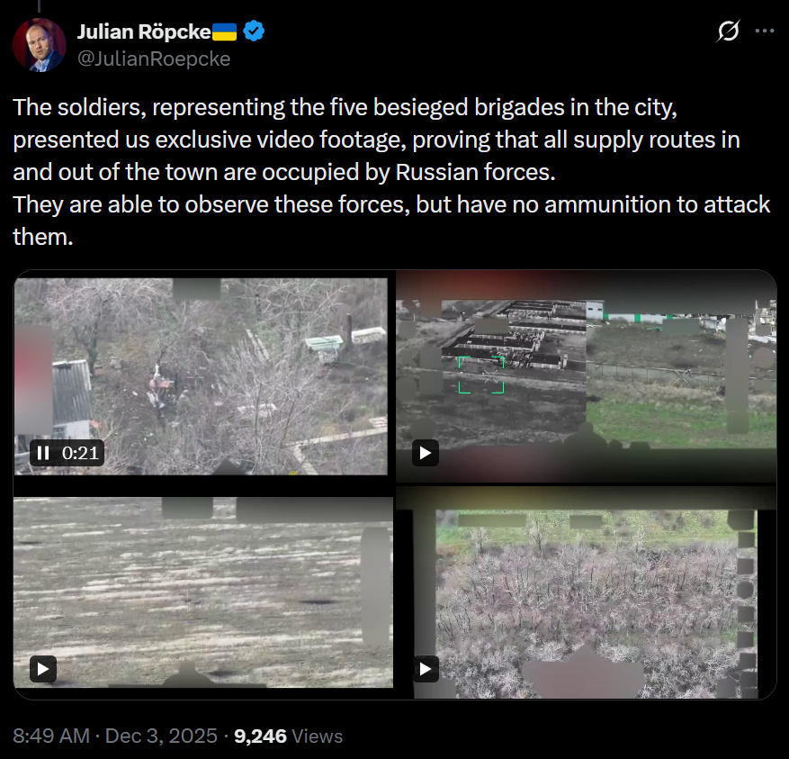
Task: Open the Grok explain-post icon
Action: click(x=728, y=31)
